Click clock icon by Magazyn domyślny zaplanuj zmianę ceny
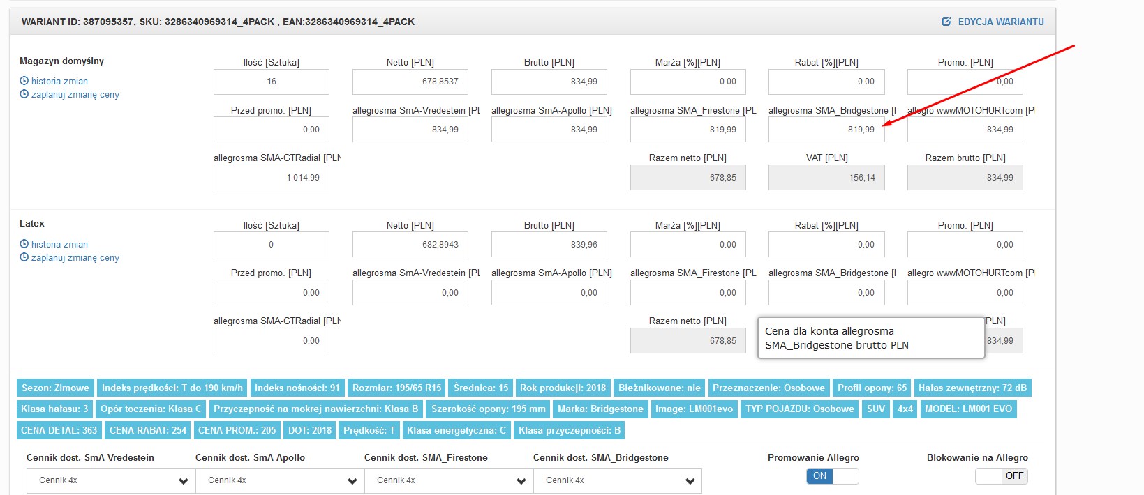 (24, 94)
